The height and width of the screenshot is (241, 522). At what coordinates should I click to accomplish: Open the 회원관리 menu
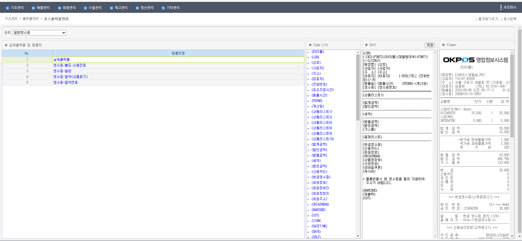(69, 8)
